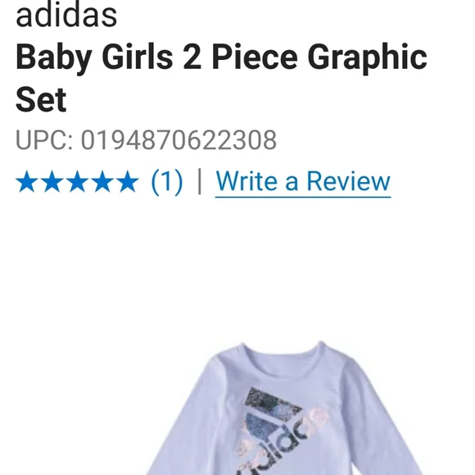Viewport: 475px width, 475px height.
Task: Click the UPC number 0194870622308
Action: coord(179,140)
